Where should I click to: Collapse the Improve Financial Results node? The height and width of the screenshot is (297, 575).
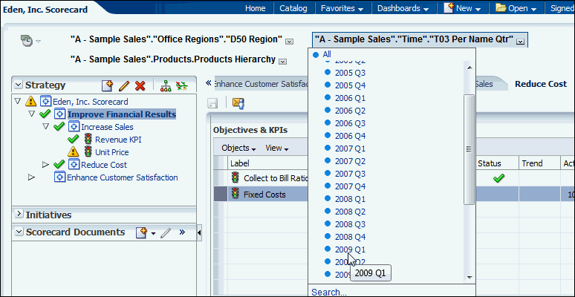tap(31, 114)
